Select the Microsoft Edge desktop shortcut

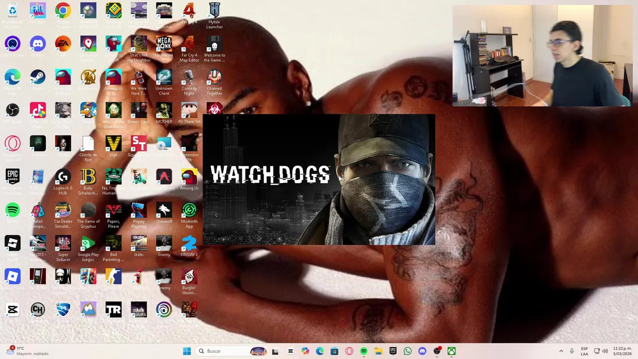12,77
